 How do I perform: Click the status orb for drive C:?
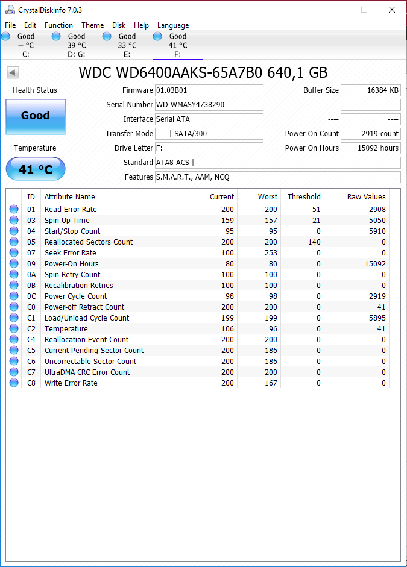click(5, 36)
